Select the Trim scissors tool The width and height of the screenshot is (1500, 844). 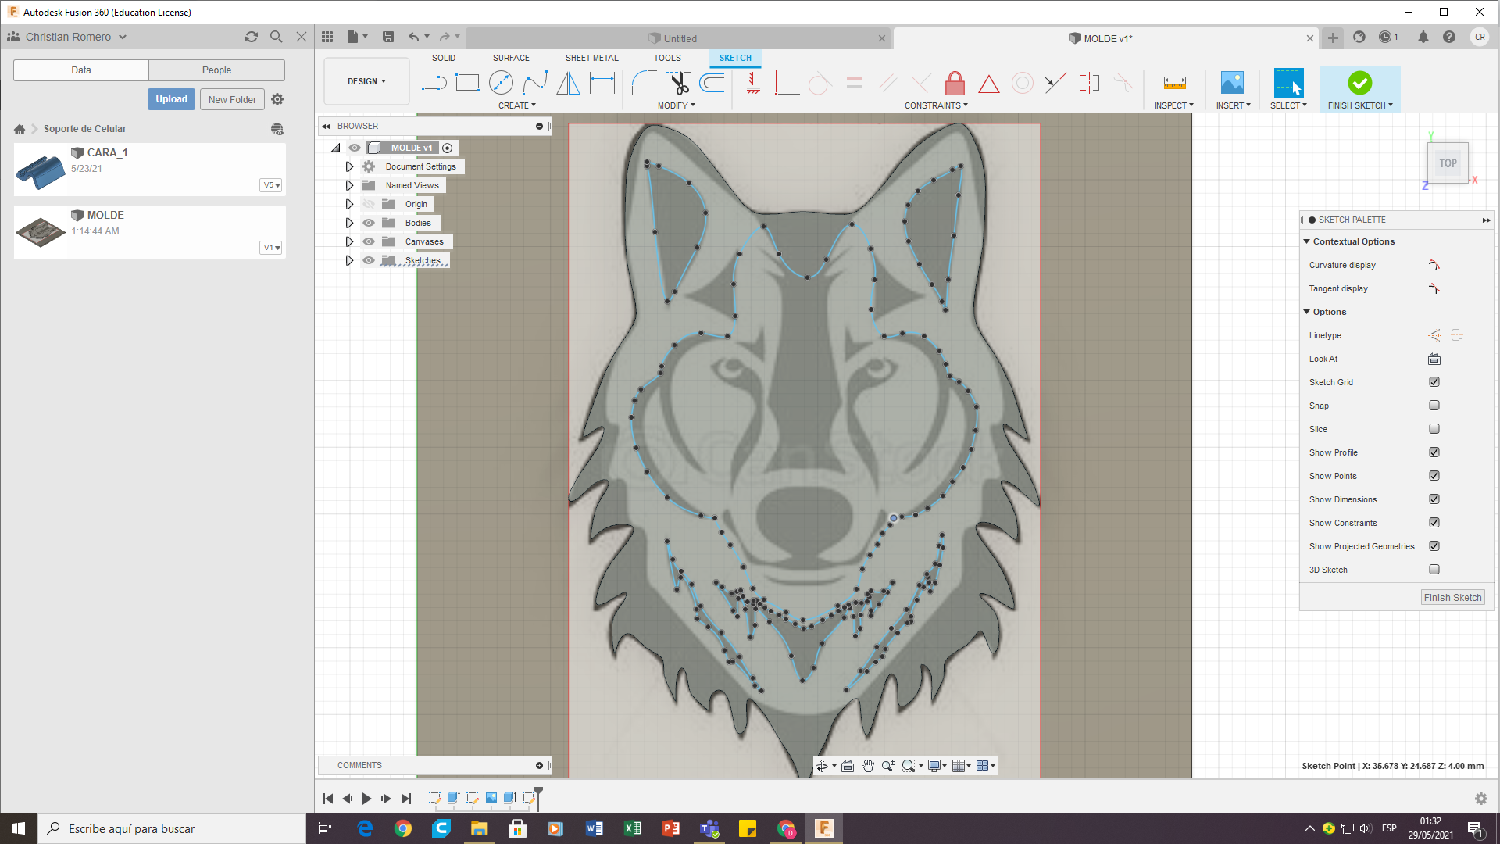(x=678, y=83)
